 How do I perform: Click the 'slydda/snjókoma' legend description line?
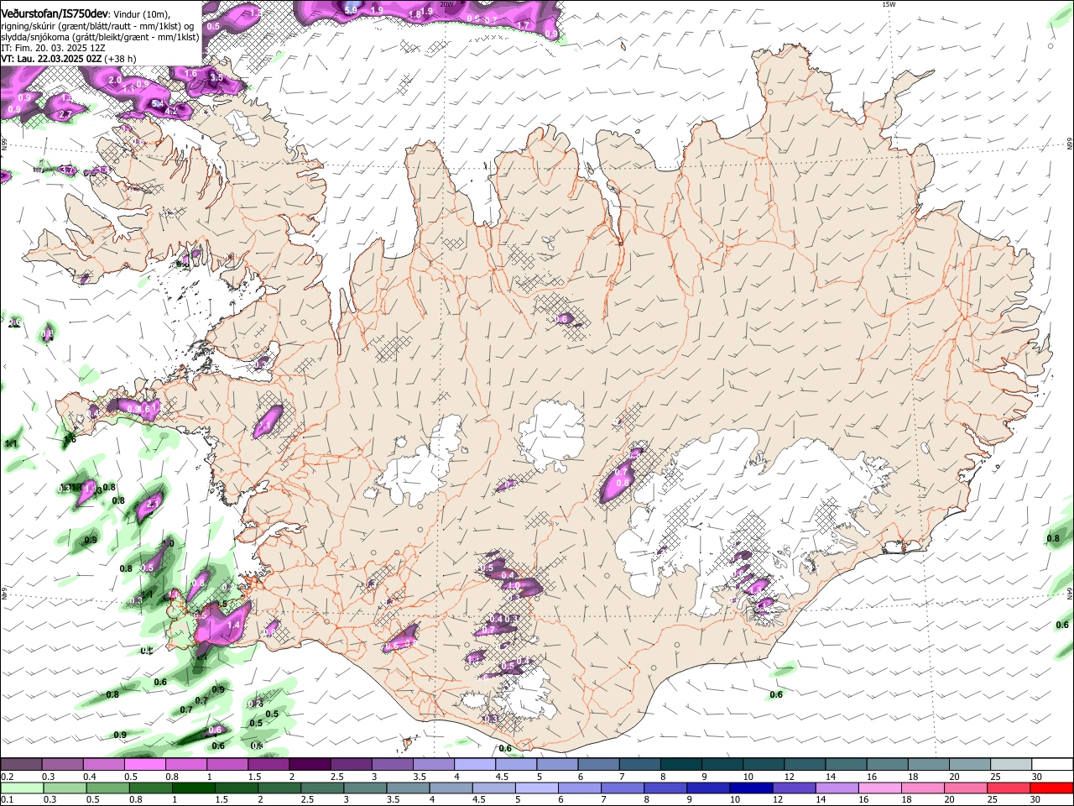tap(100, 37)
